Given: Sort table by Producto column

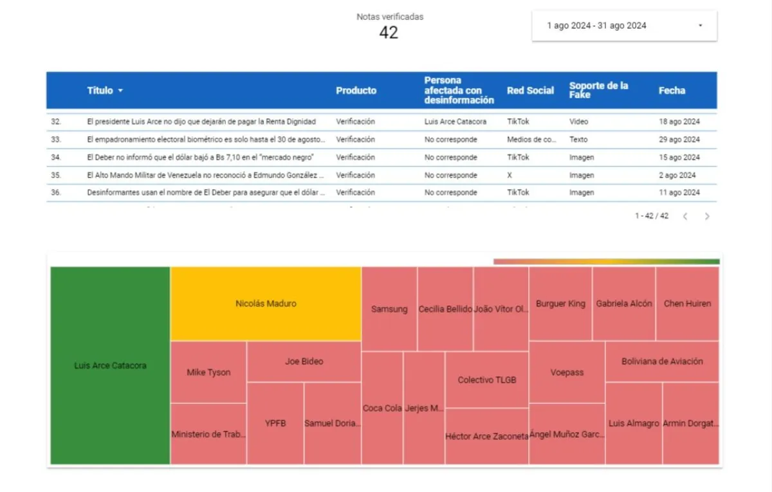Looking at the screenshot, I should click(356, 91).
